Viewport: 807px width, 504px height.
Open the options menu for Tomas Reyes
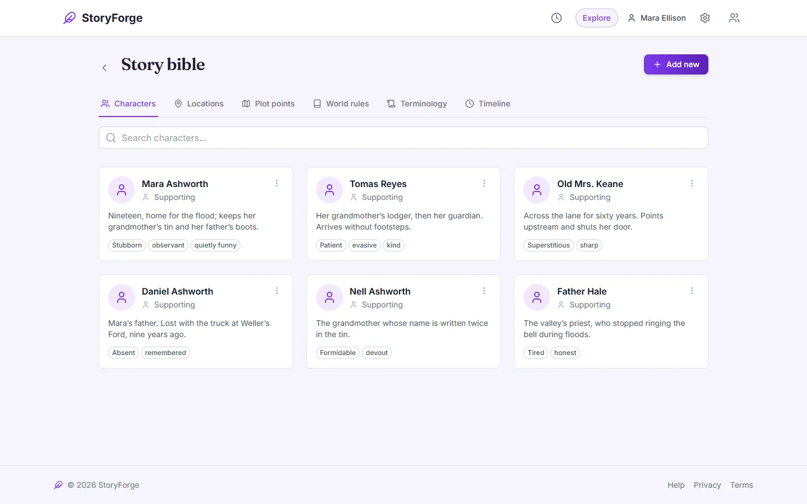point(484,183)
